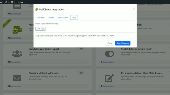Image resolution: width=170 pixels, height=95 pixels.
Task: Click the MailChimp addon envelope icon behind dialog
Action: (17, 30)
